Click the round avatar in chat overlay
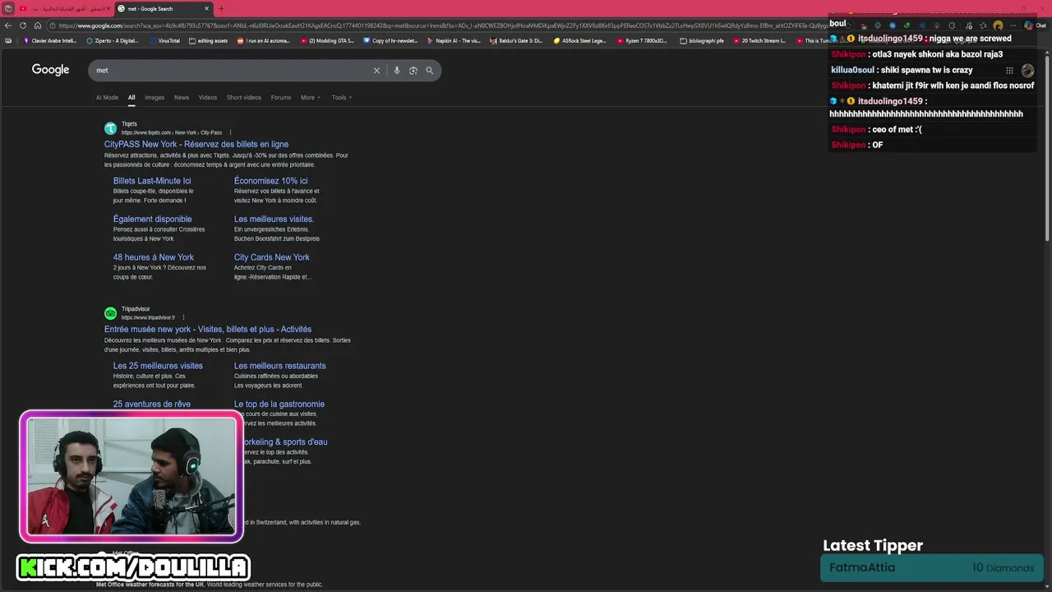1052x592 pixels. coord(1027,70)
